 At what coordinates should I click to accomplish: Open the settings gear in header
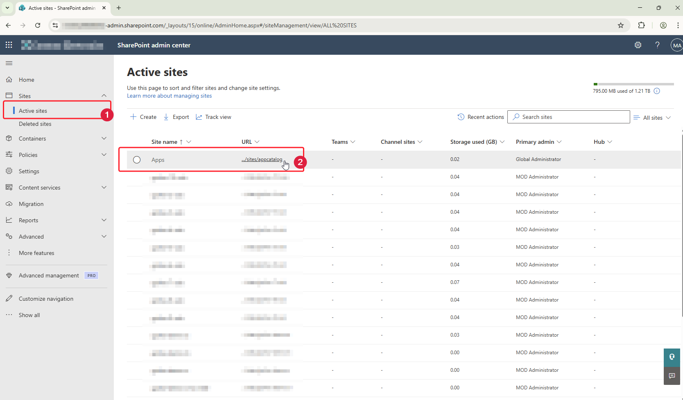point(638,45)
